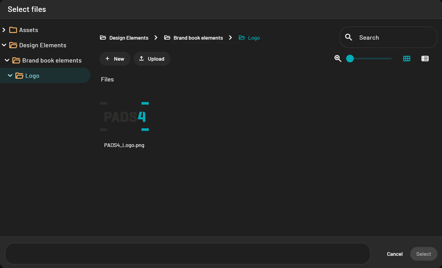Viewport: 442px width, 268px height.
Task: Go to Design Elements via breadcrumb
Action: (x=129, y=38)
